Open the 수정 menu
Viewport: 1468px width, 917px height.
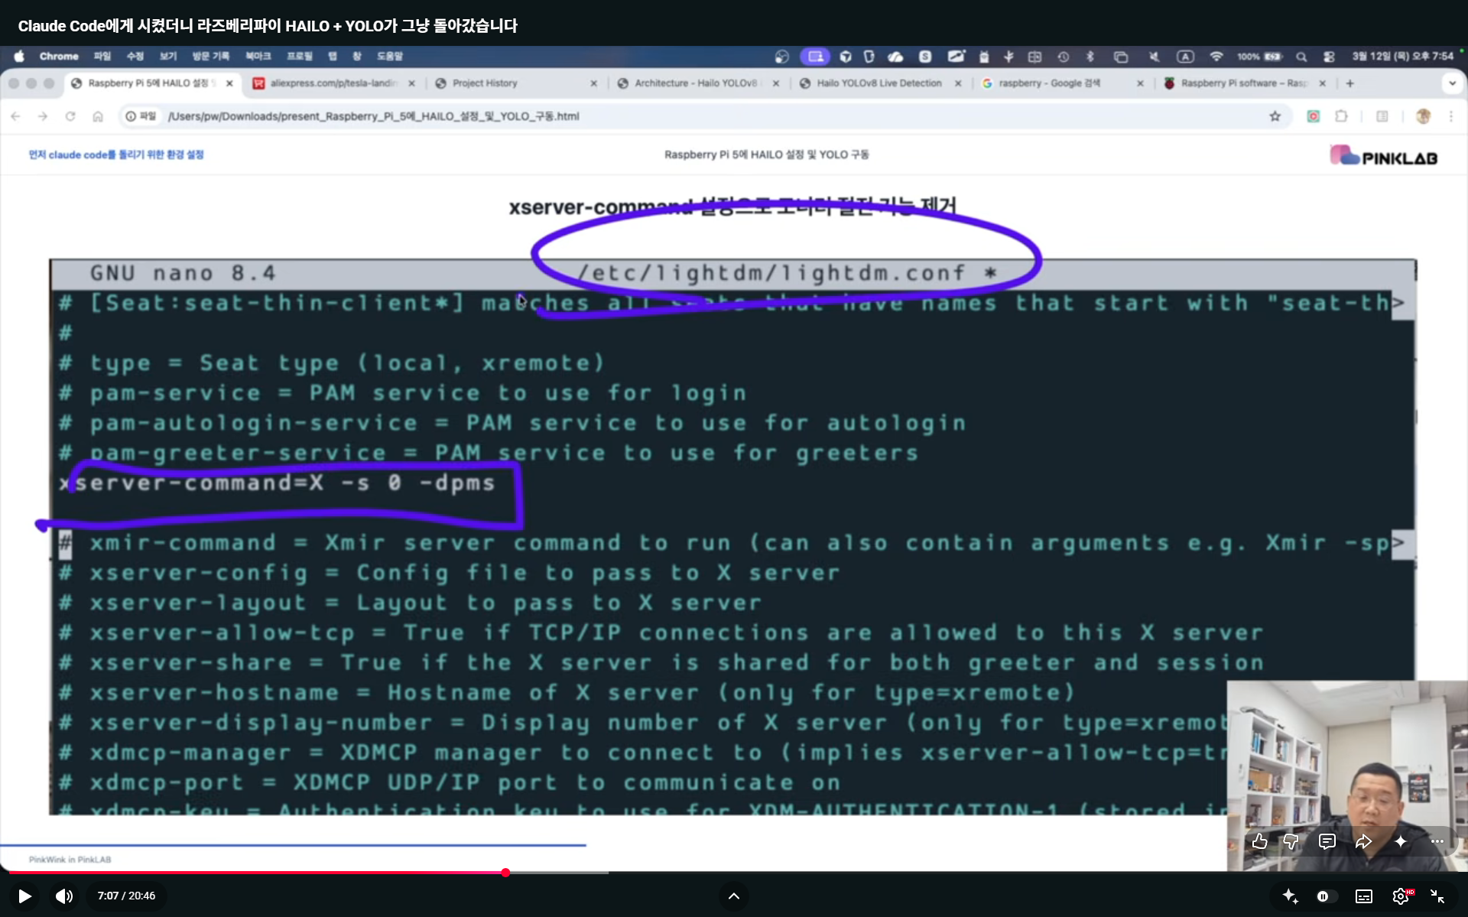[135, 56]
